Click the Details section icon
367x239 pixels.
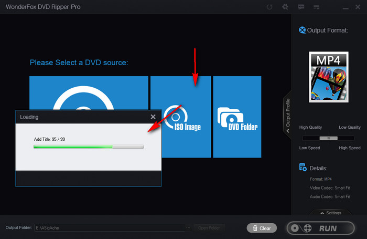303,168
